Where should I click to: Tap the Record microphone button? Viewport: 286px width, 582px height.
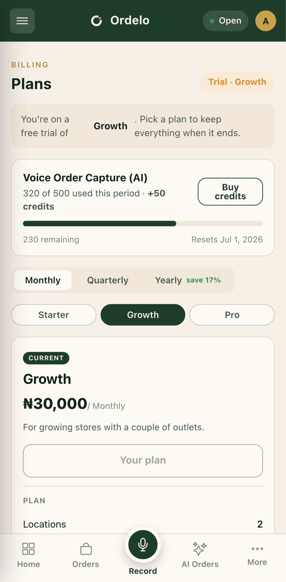pos(143,545)
